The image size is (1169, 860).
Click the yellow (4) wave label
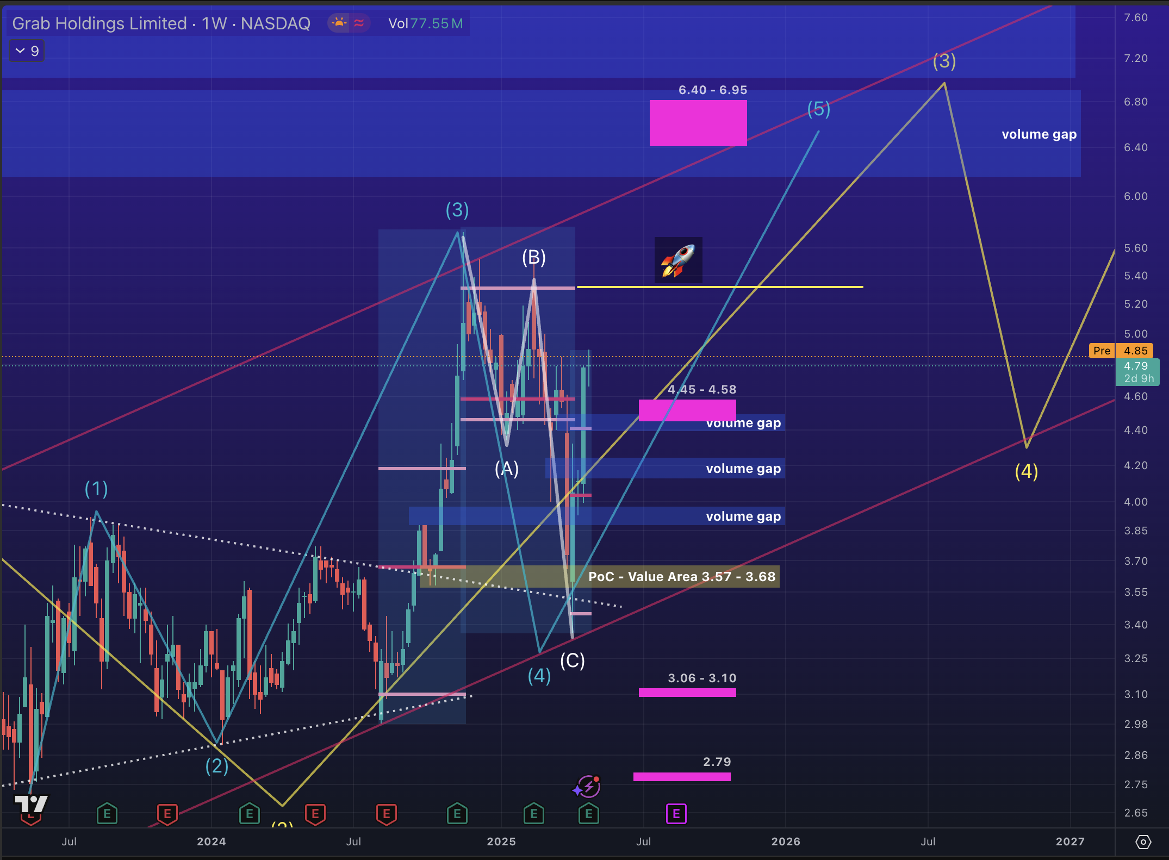[x=1026, y=471]
